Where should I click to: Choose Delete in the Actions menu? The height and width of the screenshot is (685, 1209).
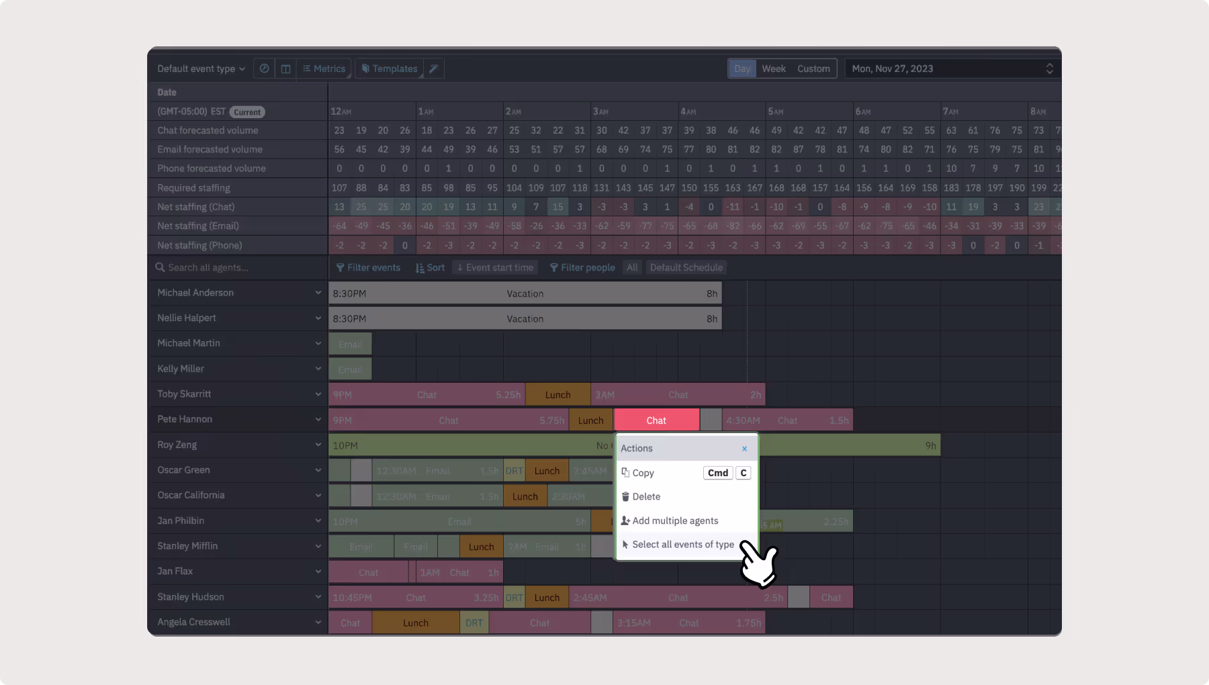[686, 497]
